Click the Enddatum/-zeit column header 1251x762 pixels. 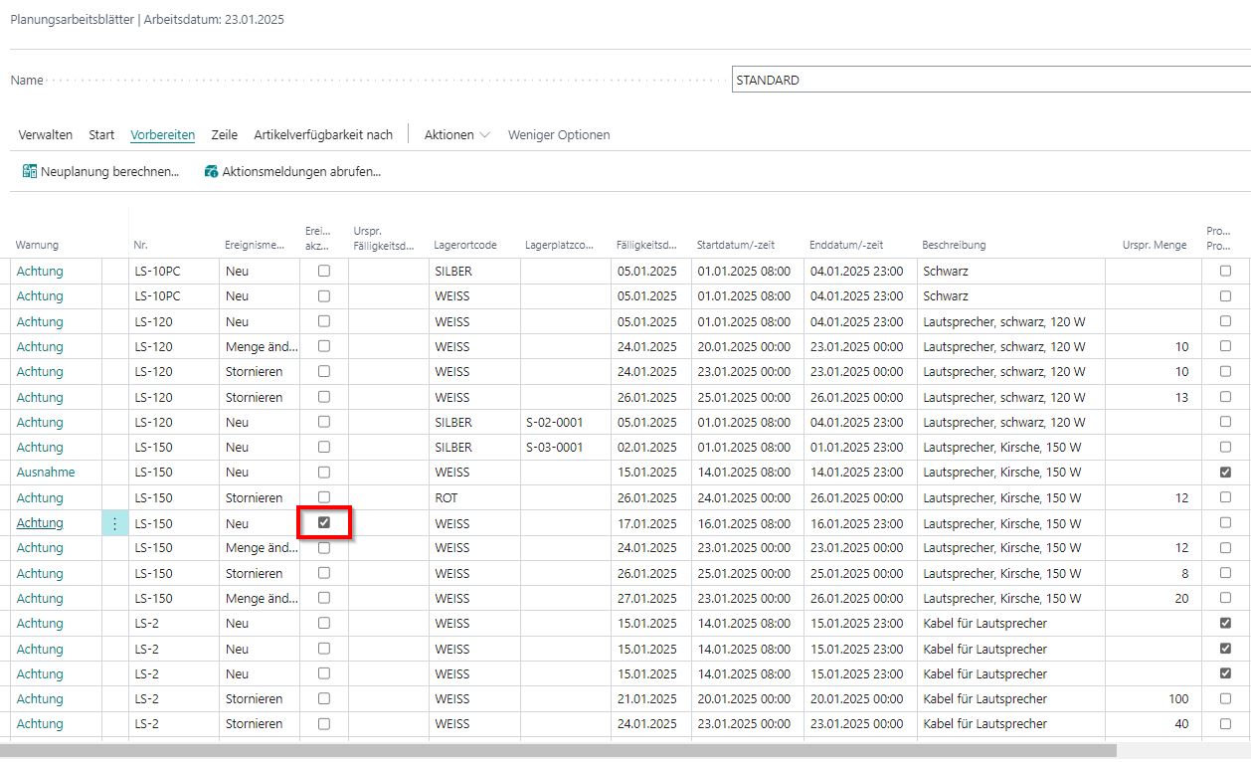tap(846, 245)
